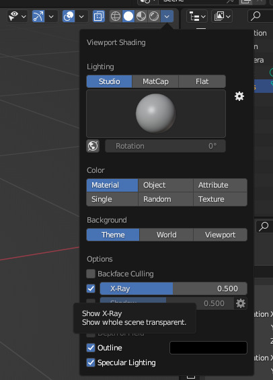Choose Viewport background
This screenshot has width=273, height=380.
pos(220,235)
